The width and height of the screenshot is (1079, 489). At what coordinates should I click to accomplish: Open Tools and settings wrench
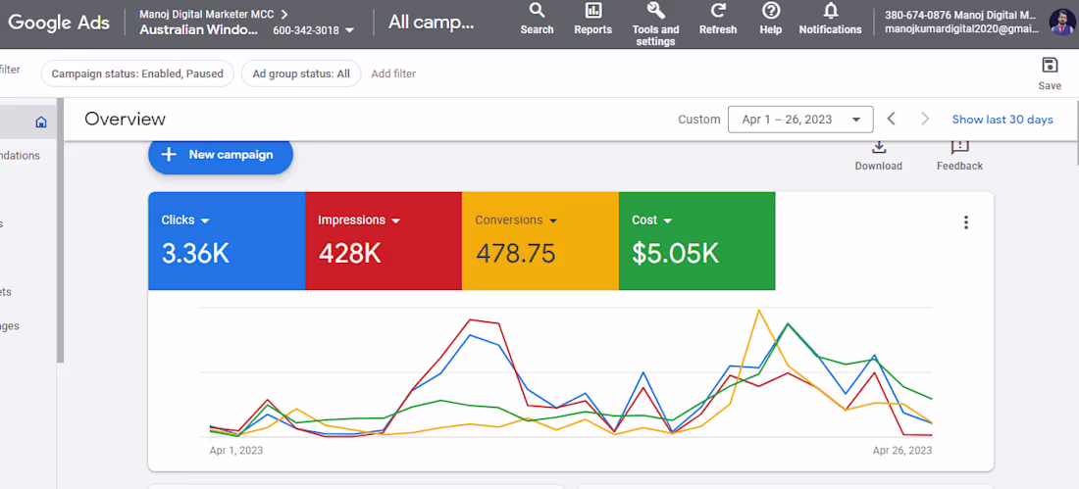click(655, 24)
